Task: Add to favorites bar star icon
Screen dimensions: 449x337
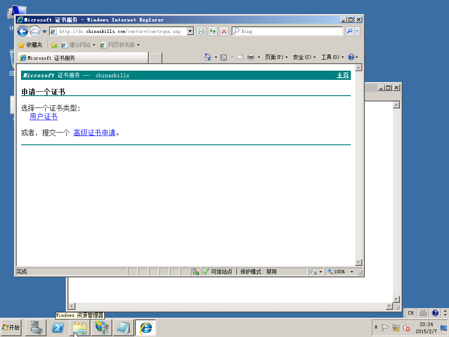Action: pos(54,45)
